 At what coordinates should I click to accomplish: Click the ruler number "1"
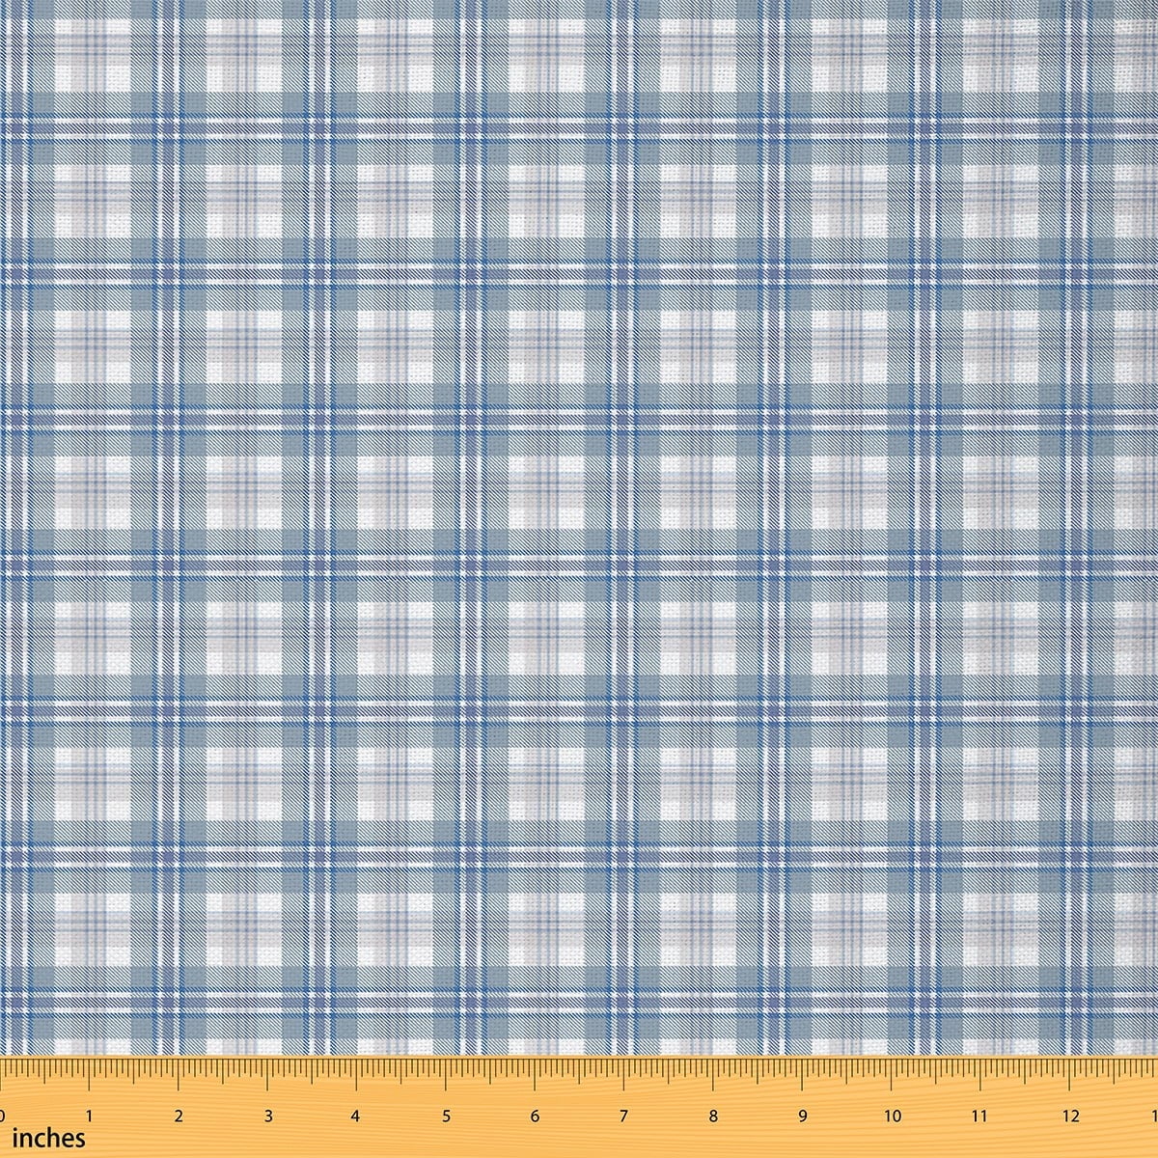pyautogui.click(x=90, y=1117)
